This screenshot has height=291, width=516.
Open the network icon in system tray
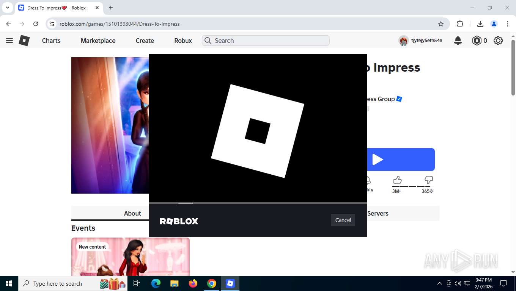click(467, 283)
